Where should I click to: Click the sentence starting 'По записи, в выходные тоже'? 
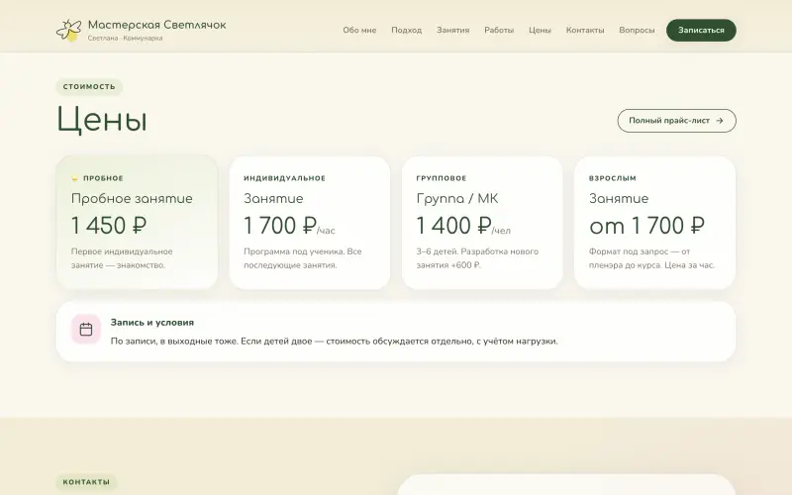click(x=335, y=342)
